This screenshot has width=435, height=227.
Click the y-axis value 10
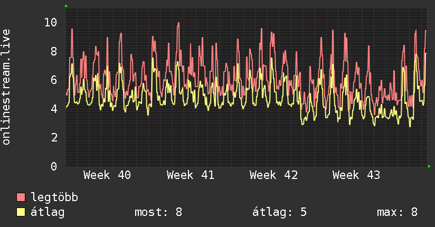coord(51,22)
